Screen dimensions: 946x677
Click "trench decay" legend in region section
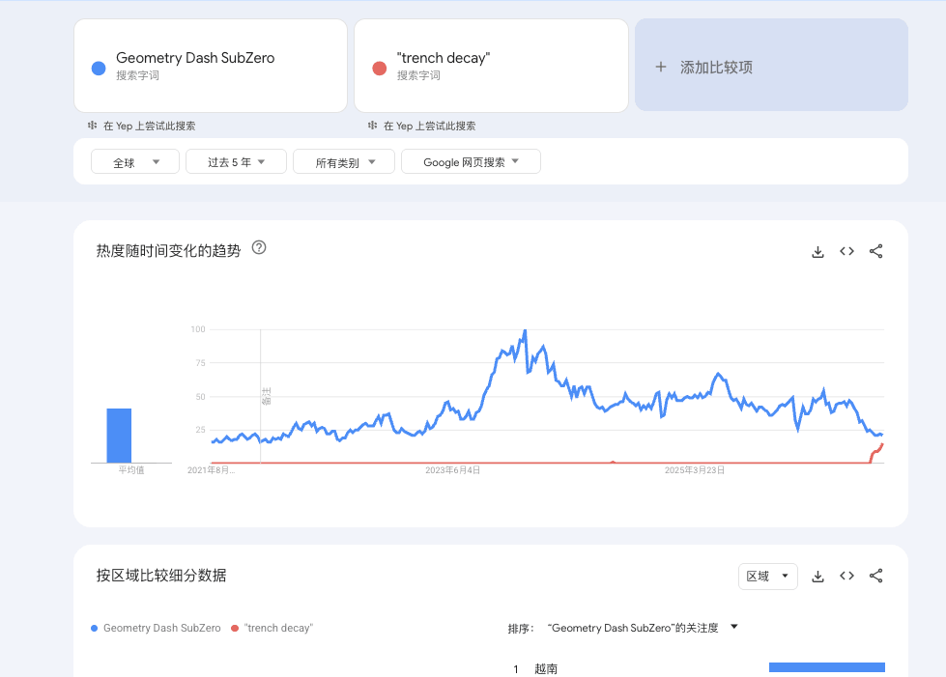tap(272, 628)
